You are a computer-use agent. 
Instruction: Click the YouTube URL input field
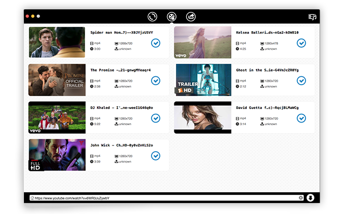pos(167,198)
